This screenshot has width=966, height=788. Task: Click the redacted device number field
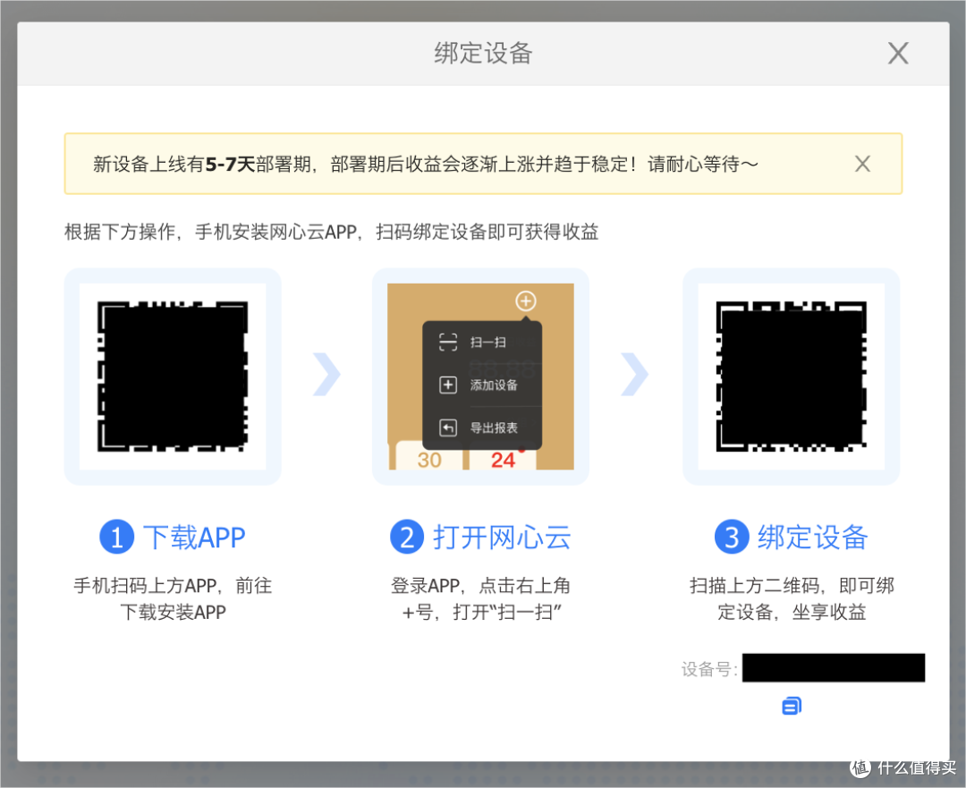point(834,668)
